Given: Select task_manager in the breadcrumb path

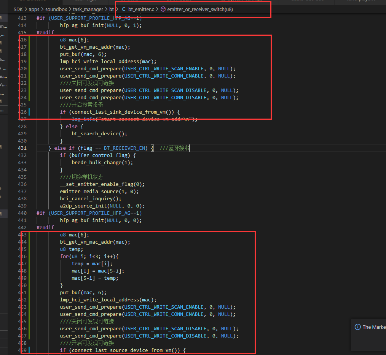Looking at the screenshot, I should [88, 10].
